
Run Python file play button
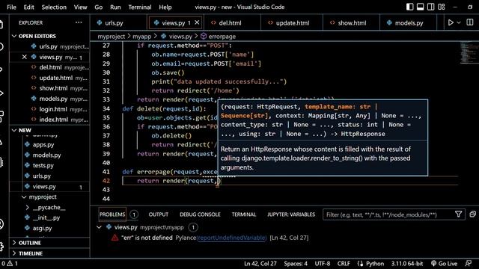451,22
